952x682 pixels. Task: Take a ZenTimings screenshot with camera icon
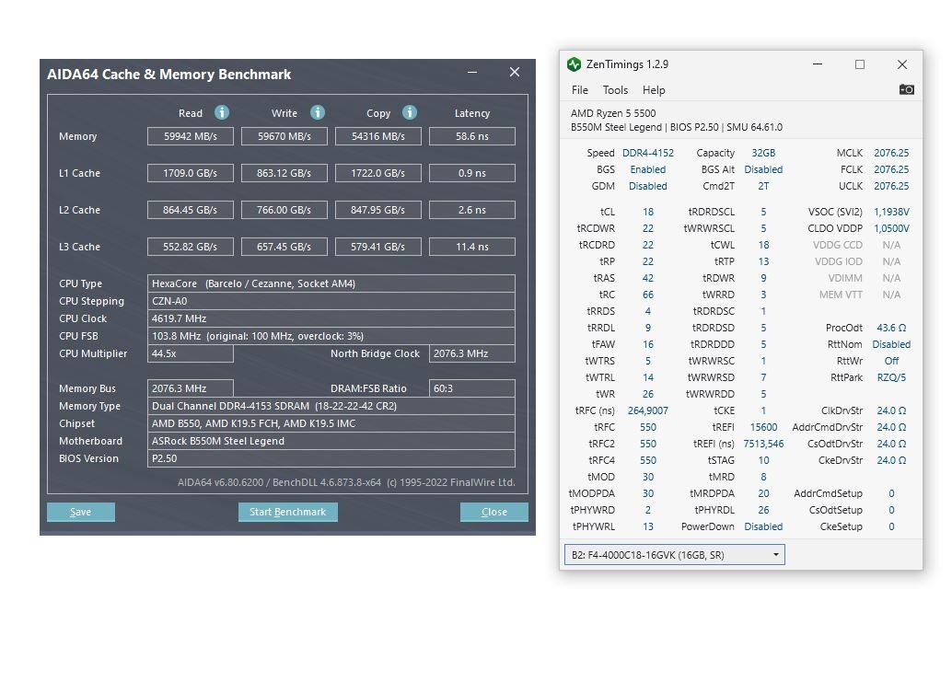(907, 90)
